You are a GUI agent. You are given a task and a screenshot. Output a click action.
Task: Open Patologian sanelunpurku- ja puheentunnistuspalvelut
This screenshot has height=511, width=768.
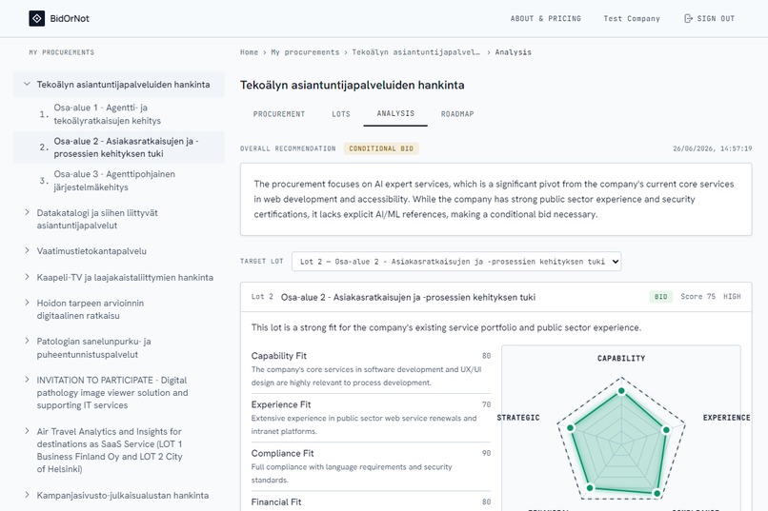(x=93, y=347)
